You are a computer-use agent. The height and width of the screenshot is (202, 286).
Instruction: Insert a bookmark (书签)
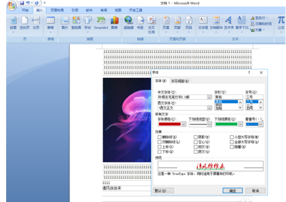coord(140,23)
